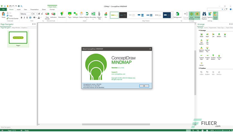Choose Left arrangement layout
Screen dimensions: 233x135
point(213,35)
